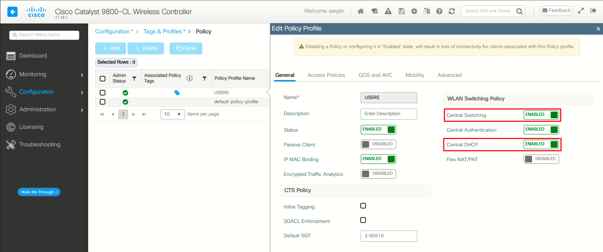Click the refresh arrows icon
This screenshot has width=603, height=252.
point(452,11)
